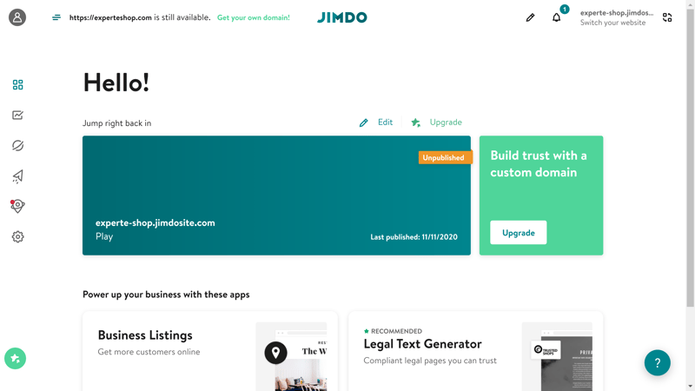Open the help question mark button
The image size is (695, 391).
click(658, 362)
